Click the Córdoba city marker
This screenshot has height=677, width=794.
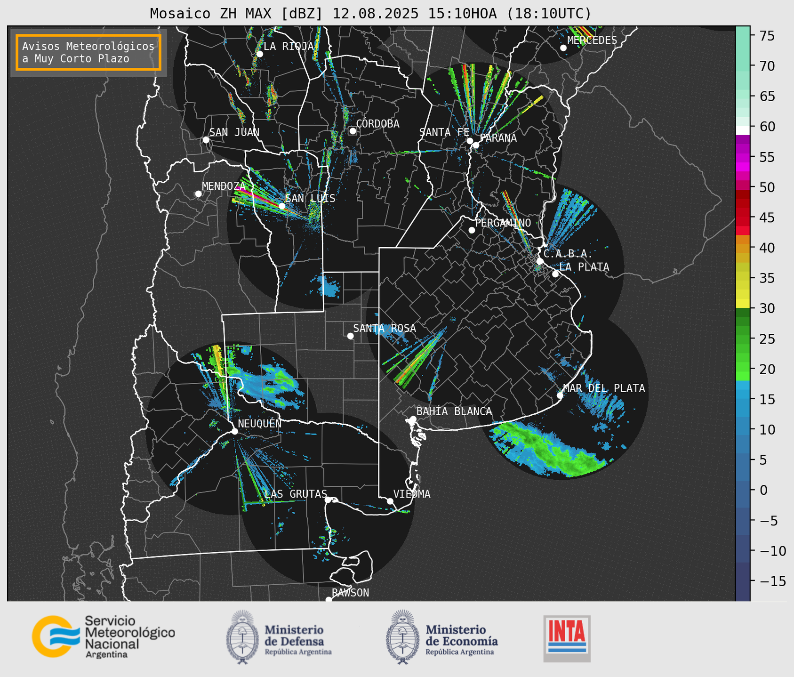[353, 131]
